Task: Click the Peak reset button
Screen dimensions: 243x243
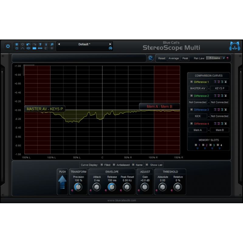Action: coord(185,58)
